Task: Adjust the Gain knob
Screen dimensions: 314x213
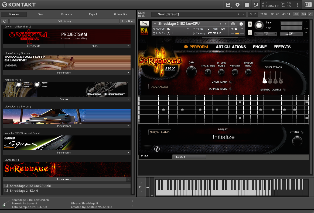Action: [192, 71]
